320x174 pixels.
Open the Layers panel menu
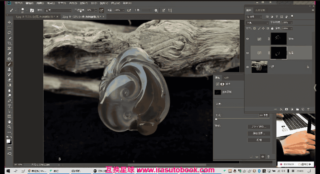313,10
